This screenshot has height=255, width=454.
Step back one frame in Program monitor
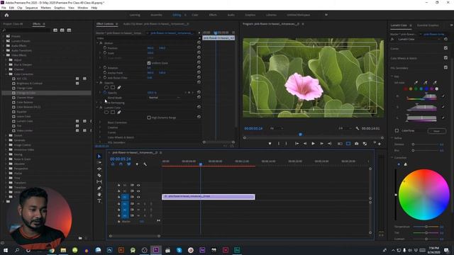point(305,143)
